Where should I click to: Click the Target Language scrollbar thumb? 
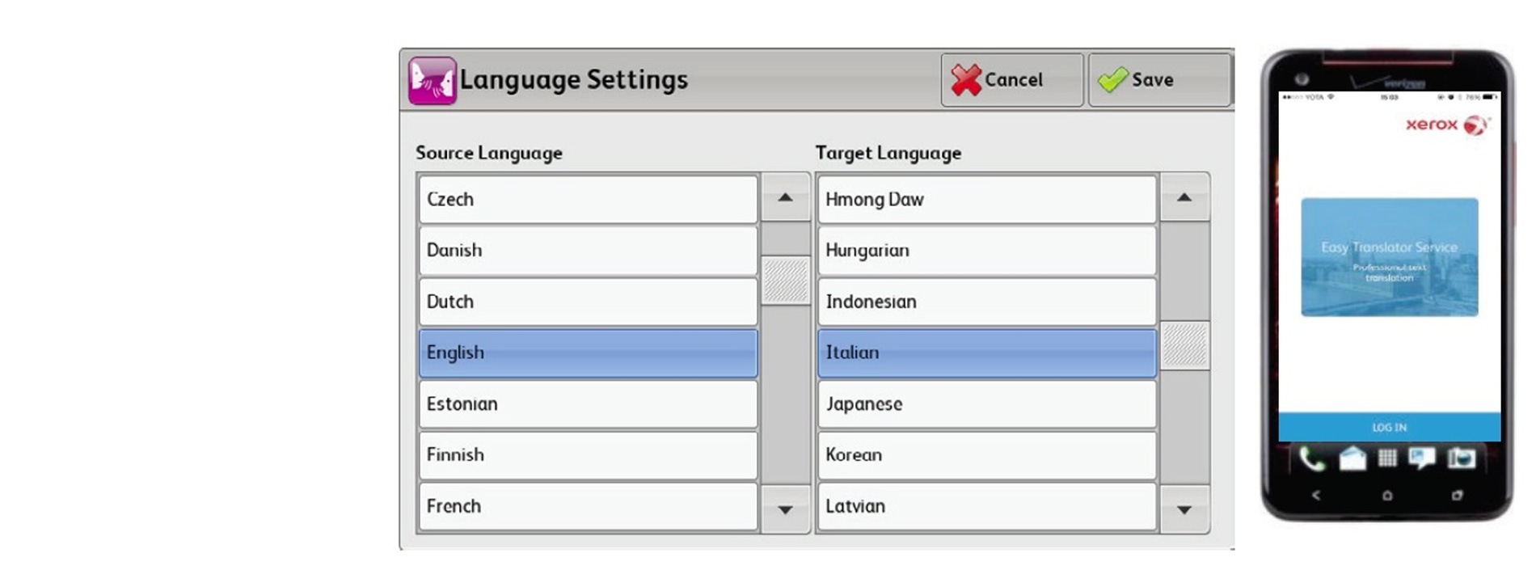tap(1184, 346)
